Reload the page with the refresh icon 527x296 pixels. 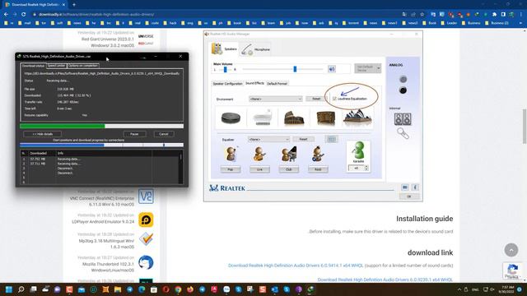click(24, 15)
